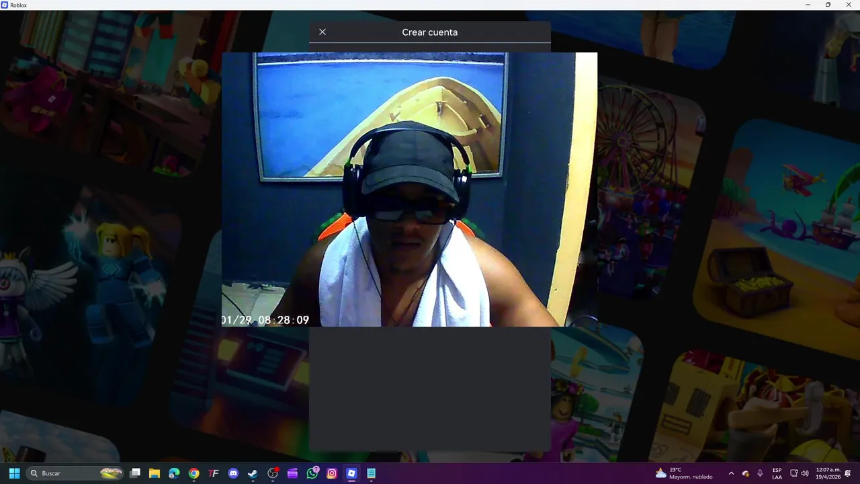Open Steam from the taskbar
This screenshot has height=484, width=860.
(253, 473)
